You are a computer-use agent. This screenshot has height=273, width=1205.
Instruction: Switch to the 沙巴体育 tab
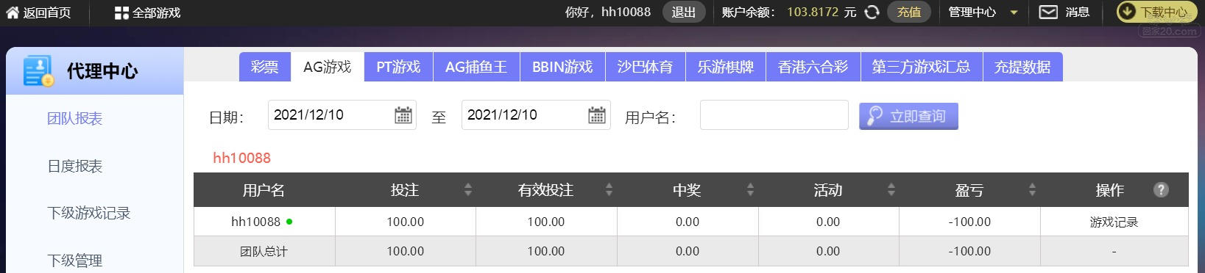coord(645,67)
